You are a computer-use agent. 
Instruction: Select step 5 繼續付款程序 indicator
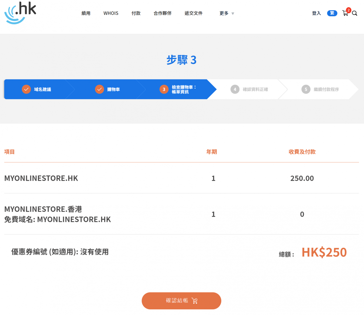coord(306,89)
